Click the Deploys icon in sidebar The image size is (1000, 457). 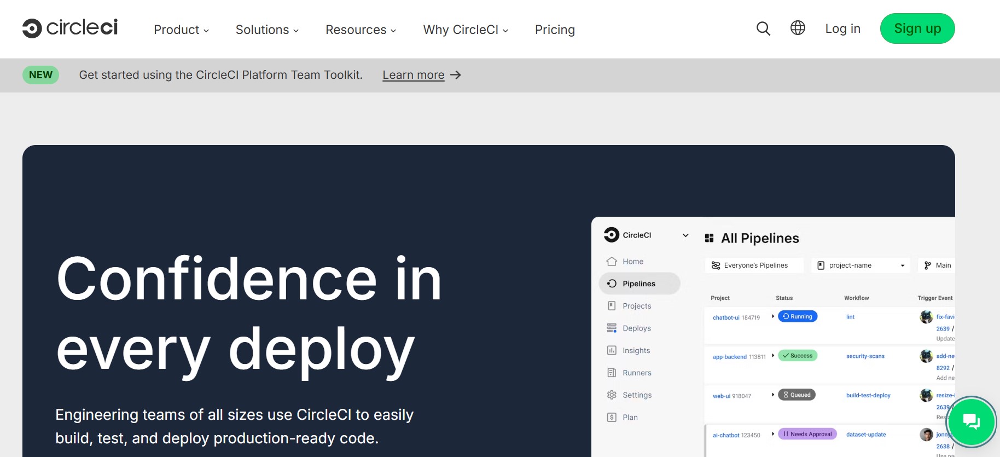pyautogui.click(x=612, y=328)
